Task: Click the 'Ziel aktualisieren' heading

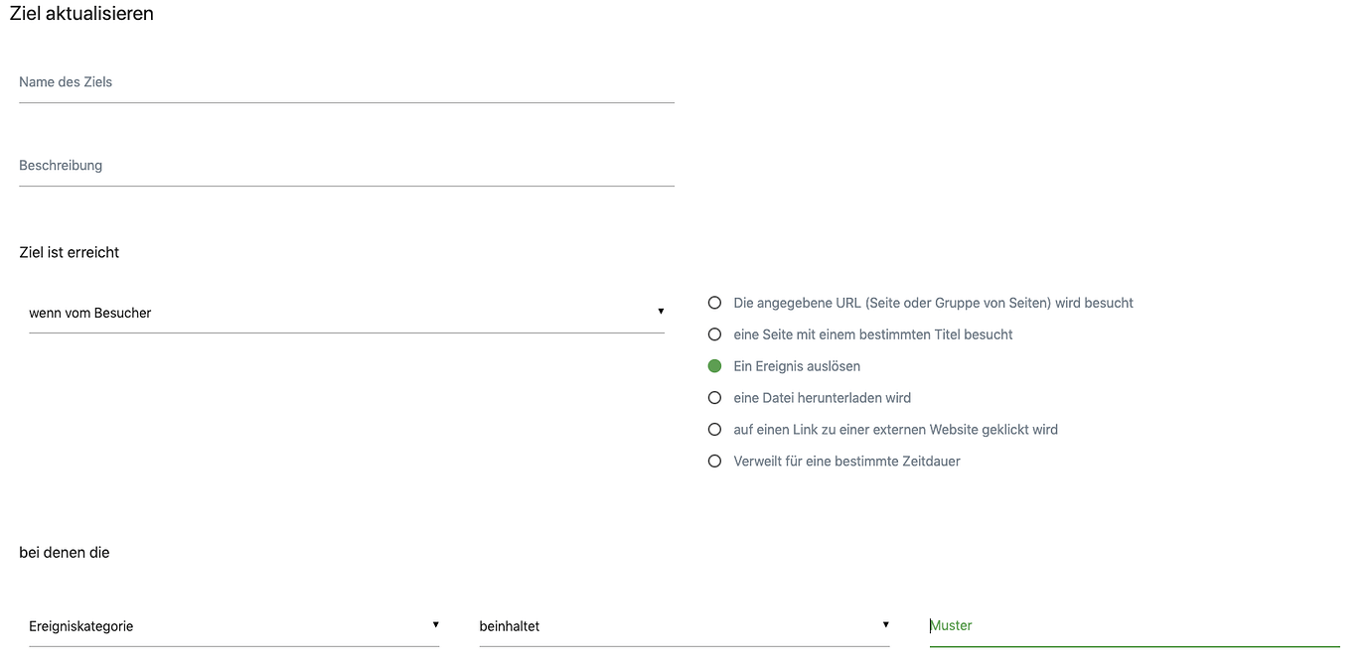Action: click(81, 14)
